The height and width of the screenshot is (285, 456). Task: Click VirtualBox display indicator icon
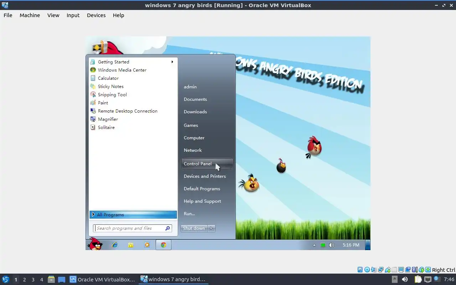(x=401, y=270)
